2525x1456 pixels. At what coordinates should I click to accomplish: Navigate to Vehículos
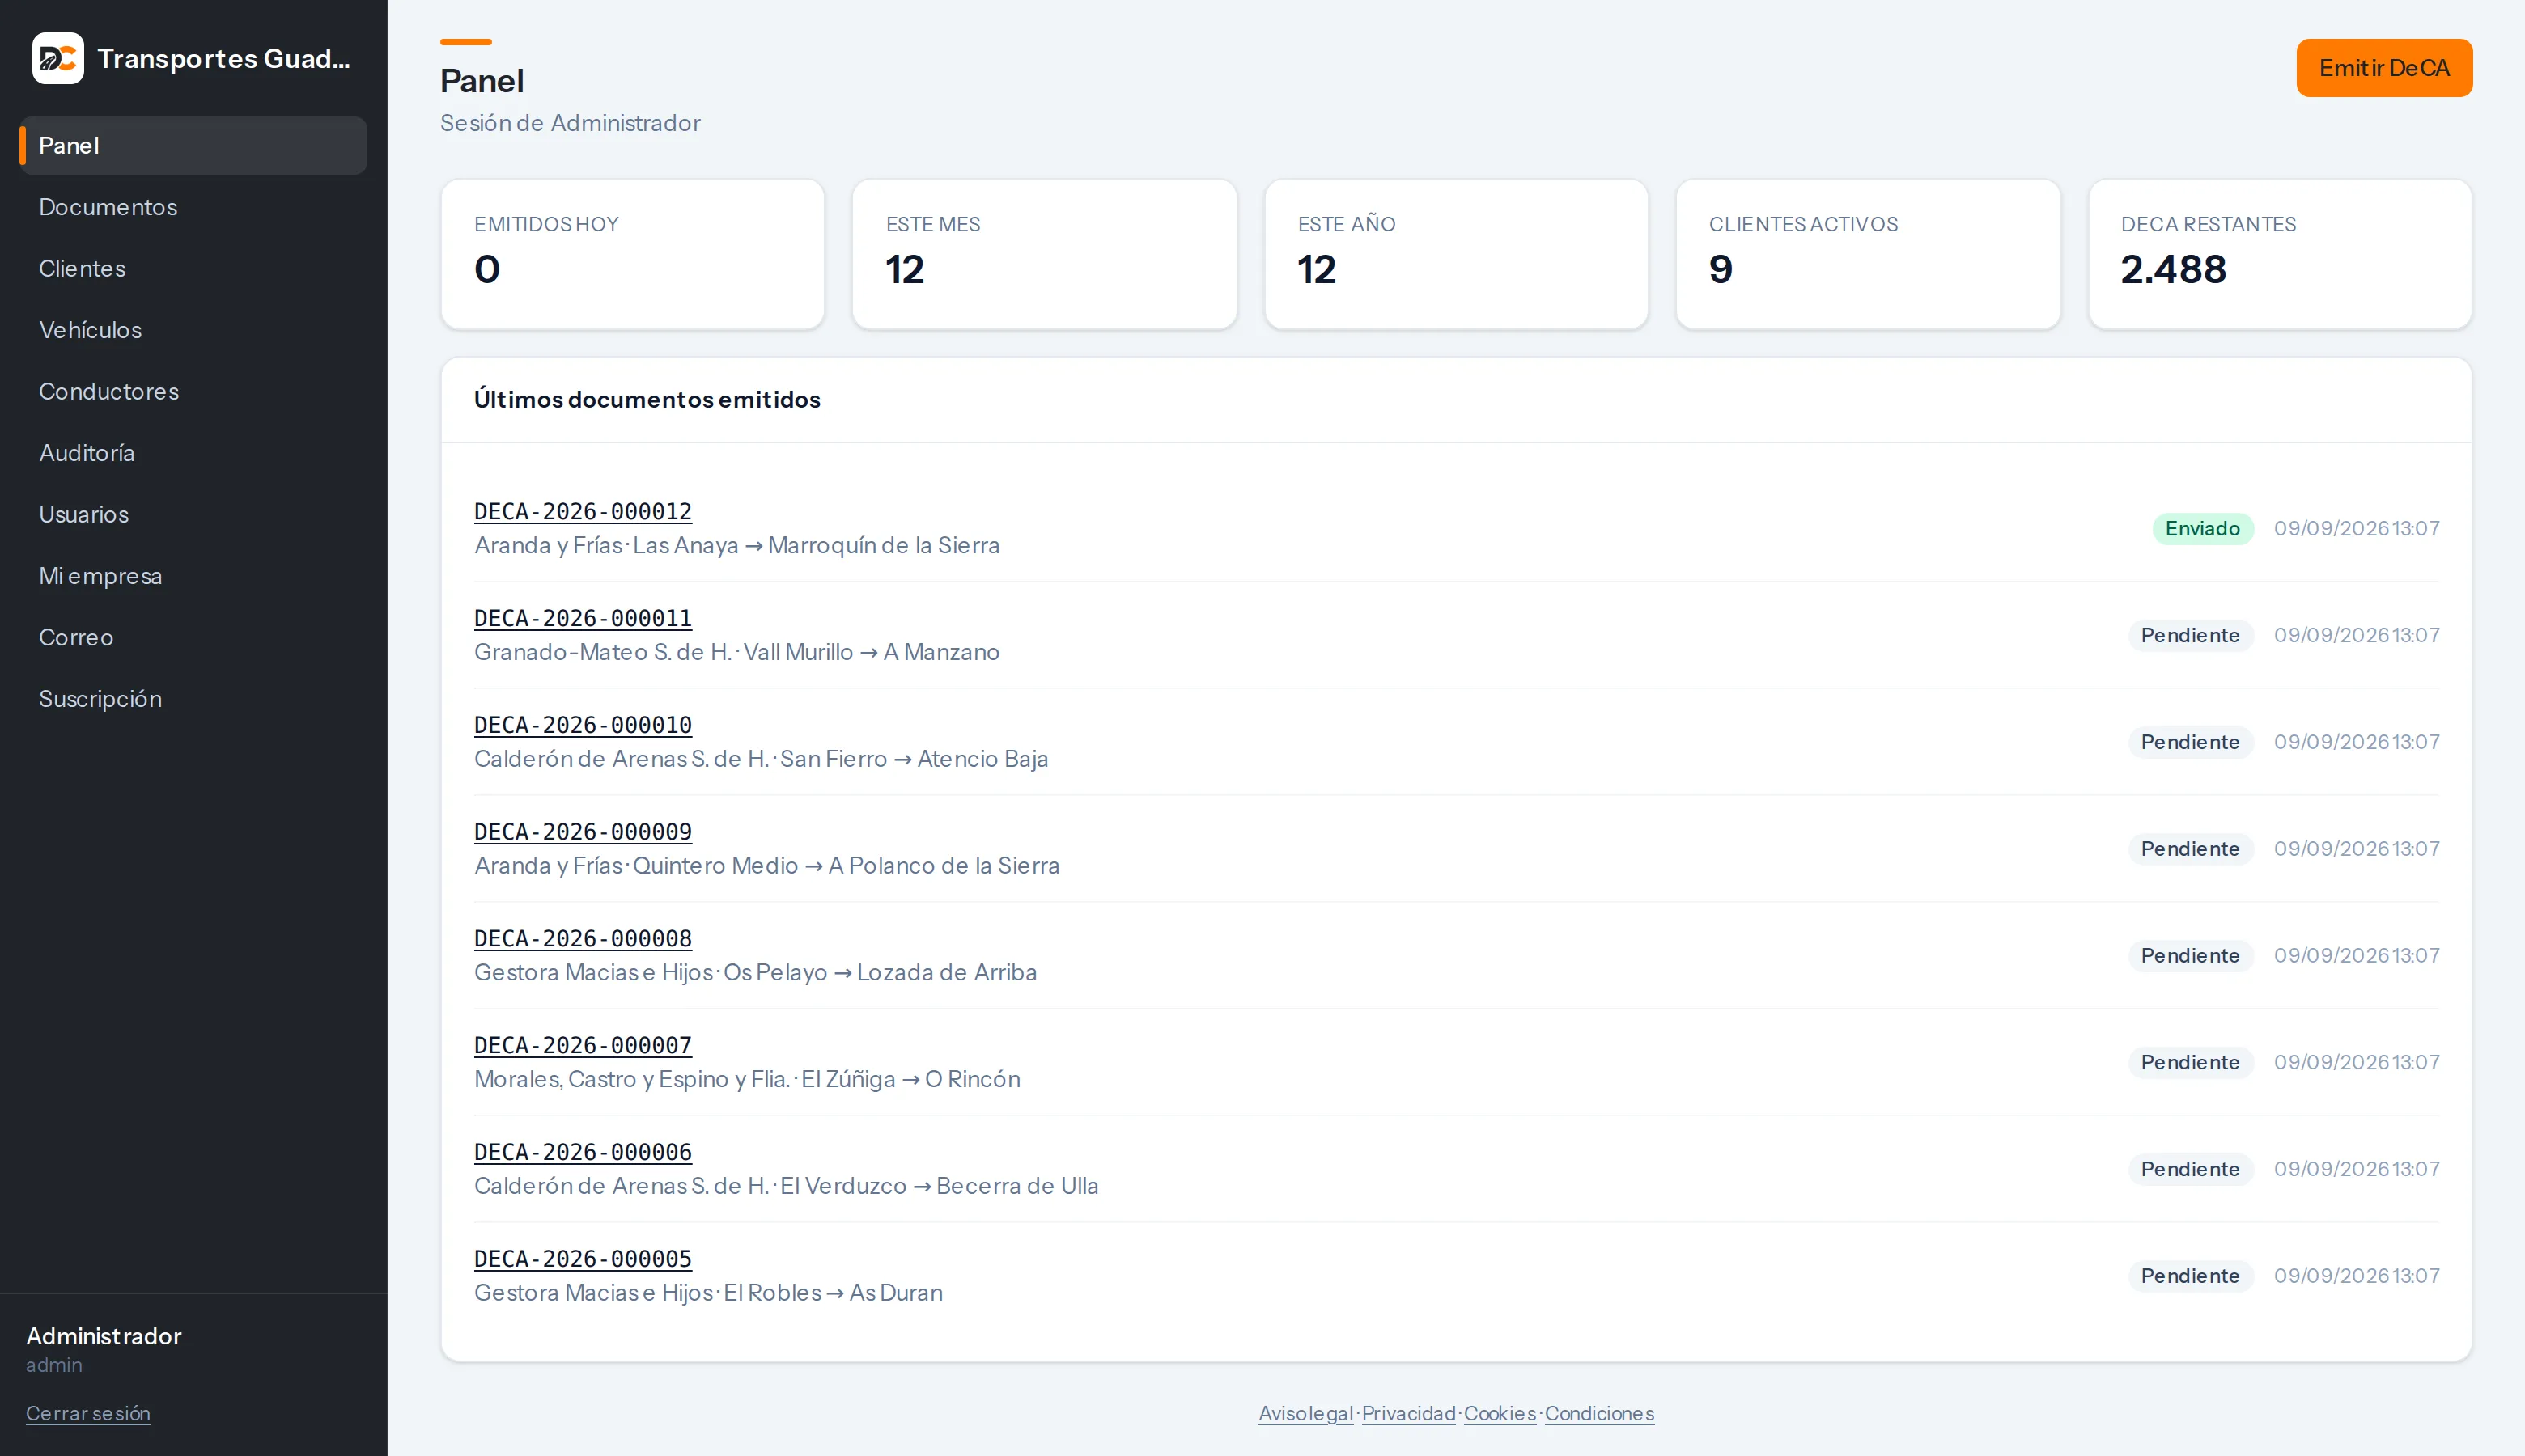[193, 330]
